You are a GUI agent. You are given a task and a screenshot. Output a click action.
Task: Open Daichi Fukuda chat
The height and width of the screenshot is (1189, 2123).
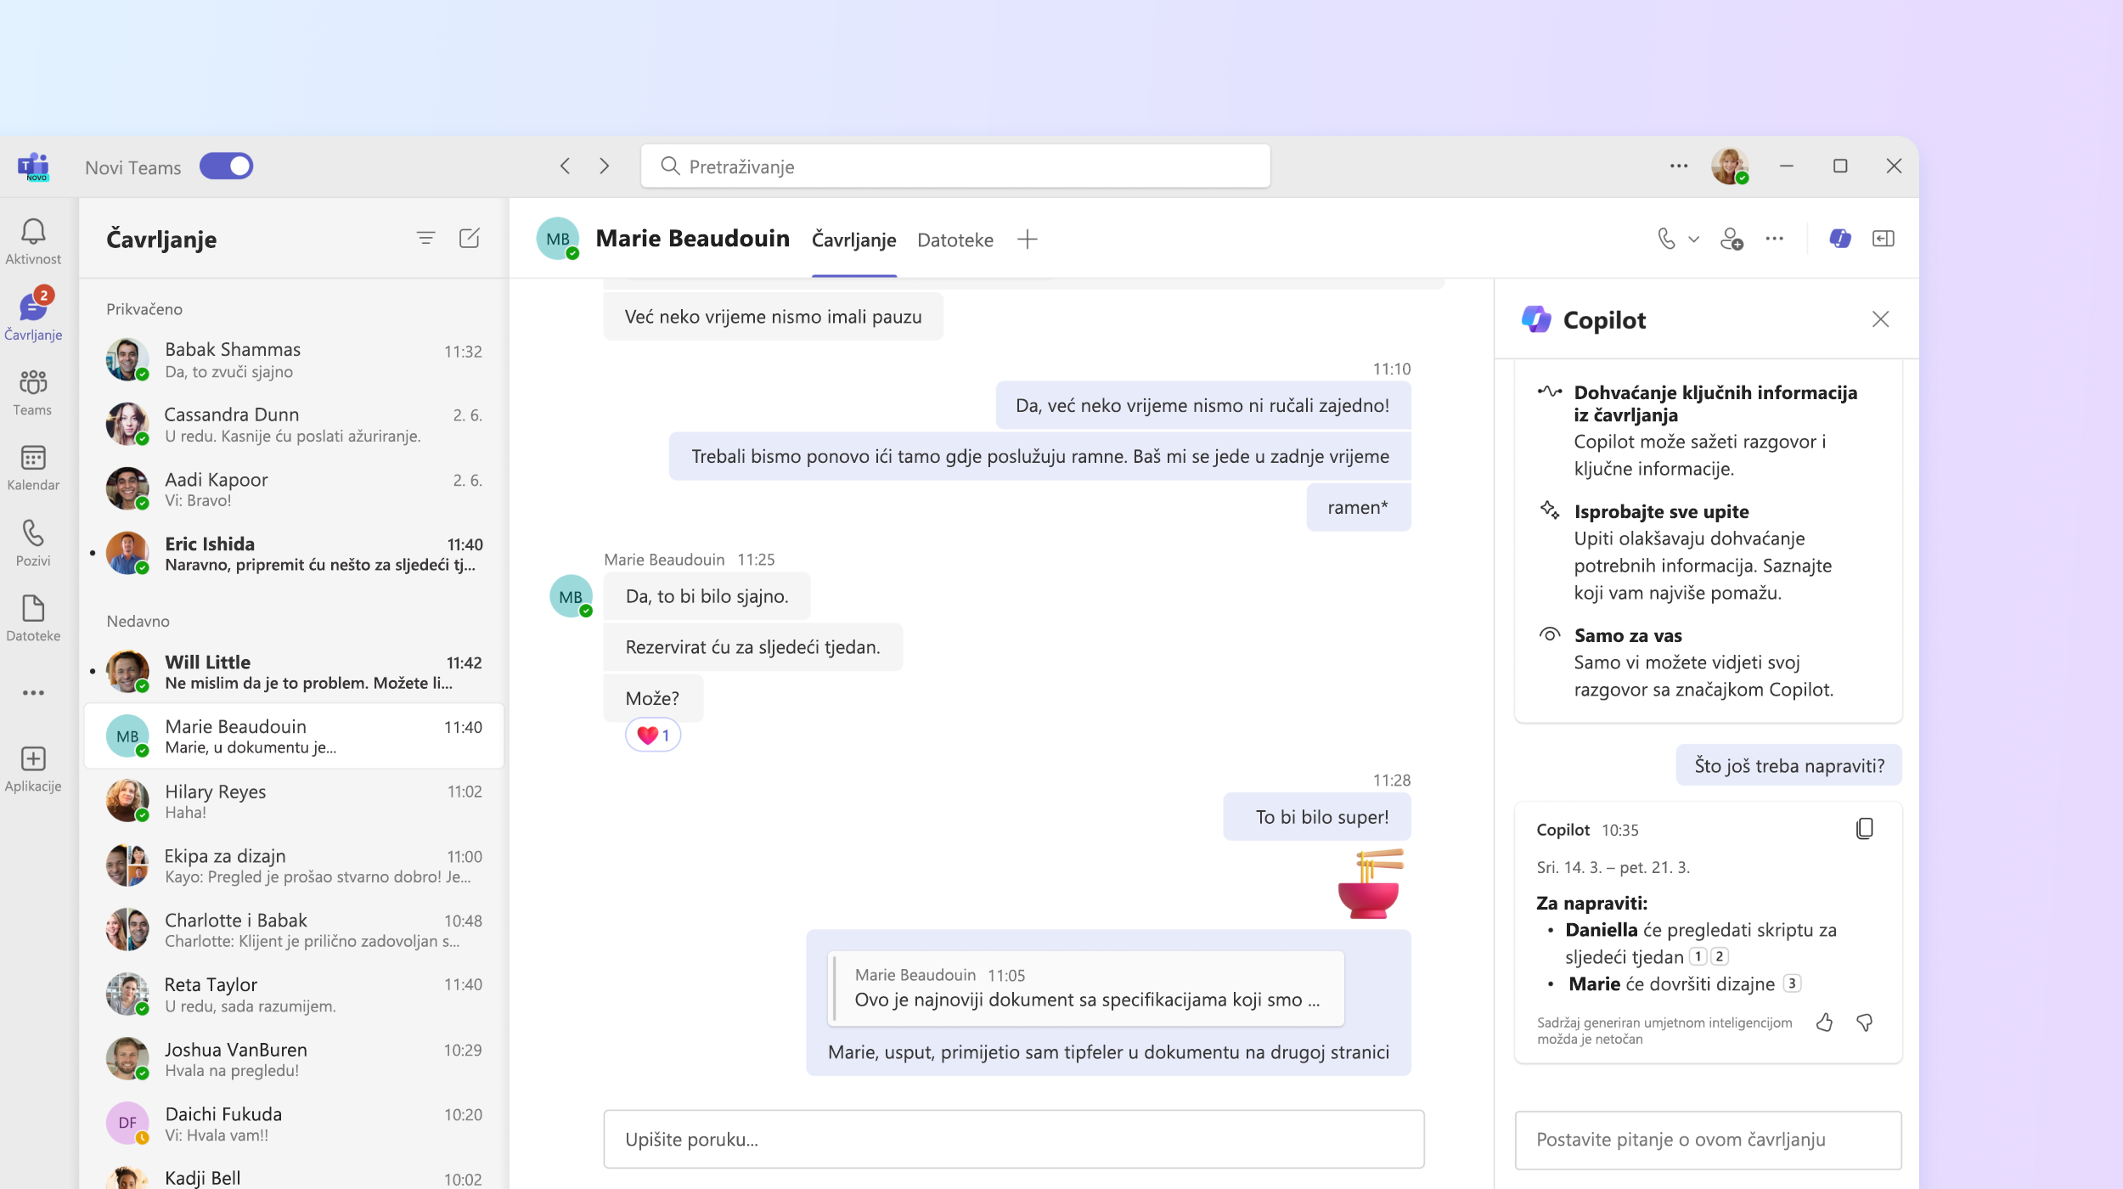click(x=294, y=1124)
